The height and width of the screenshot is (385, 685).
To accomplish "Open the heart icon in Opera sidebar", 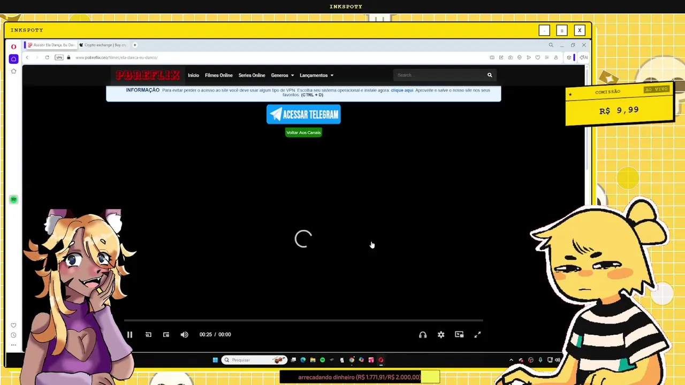I will (x=13, y=325).
